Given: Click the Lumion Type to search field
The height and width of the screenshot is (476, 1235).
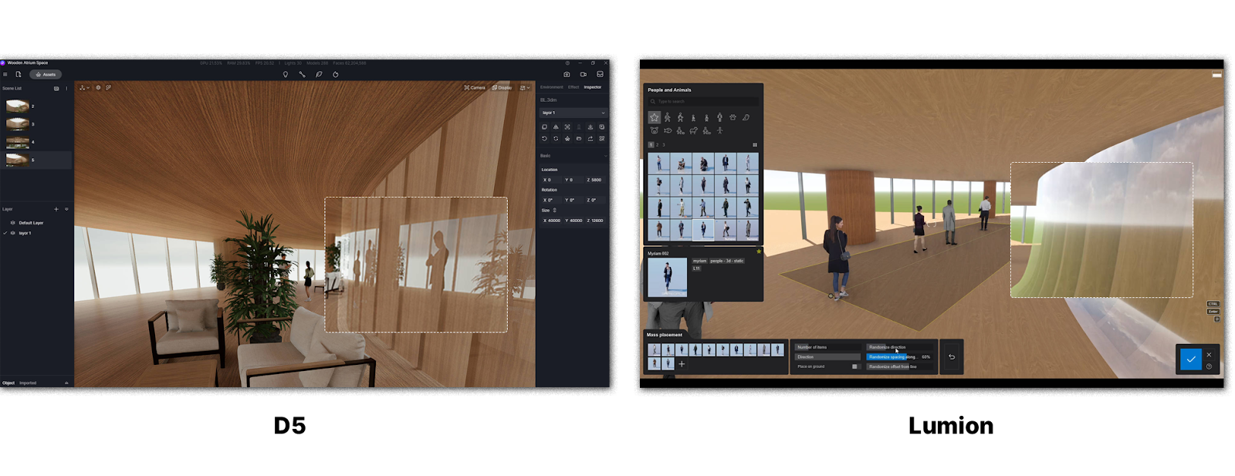Looking at the screenshot, I should (x=702, y=101).
